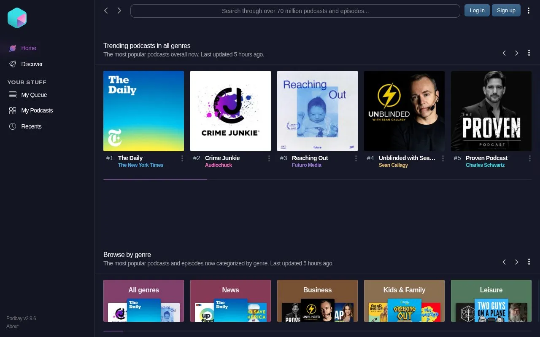Show previous trending podcasts with the left chevron

point(504,53)
